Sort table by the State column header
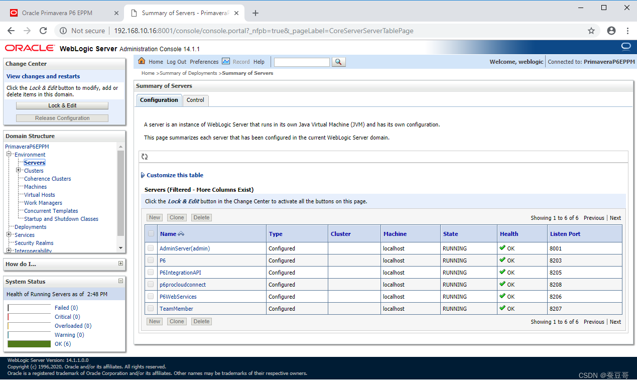Viewport: 637px width, 384px height. coord(450,234)
